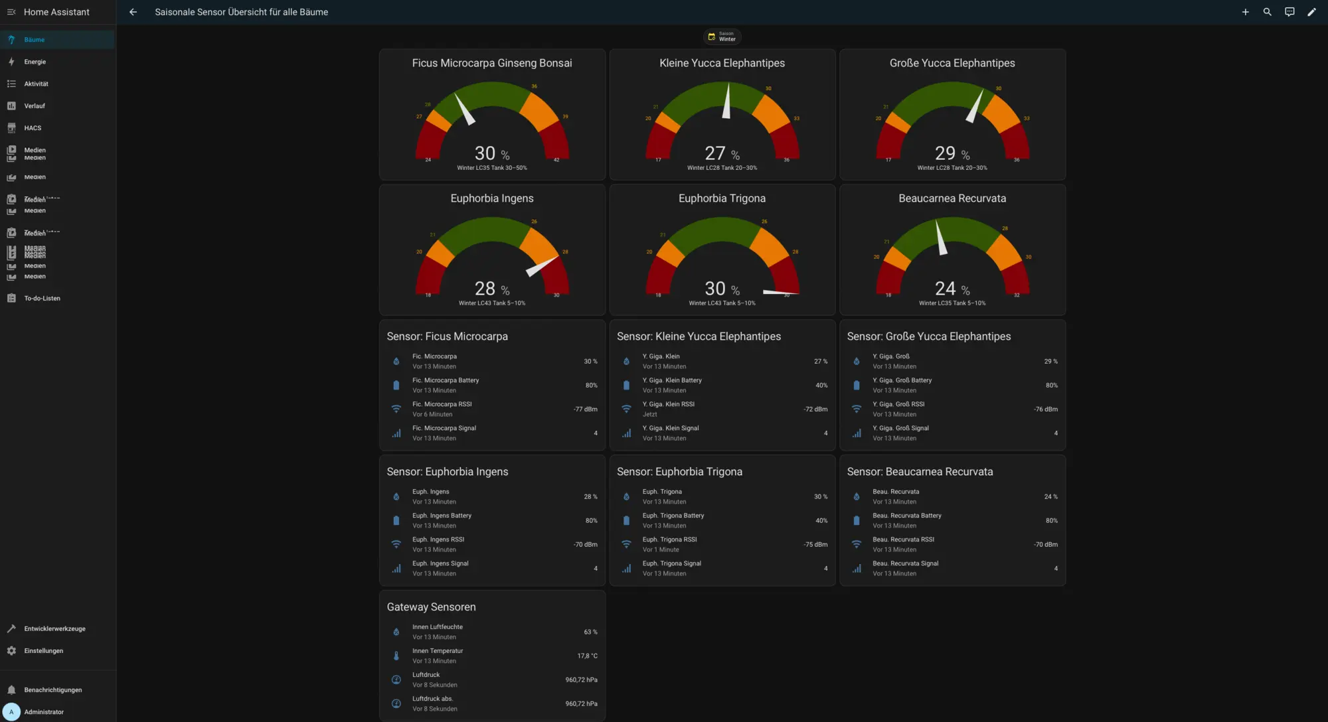Click Innen Temperatur thermometer icon
Screen dimensions: 1328x722
coord(396,656)
